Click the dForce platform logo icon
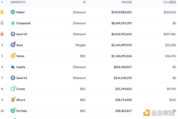This screenshot has width=178, height=119. click(x=13, y=100)
